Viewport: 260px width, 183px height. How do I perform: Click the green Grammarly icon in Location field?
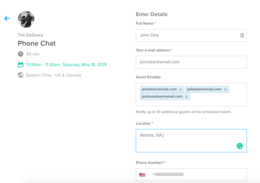tap(239, 146)
